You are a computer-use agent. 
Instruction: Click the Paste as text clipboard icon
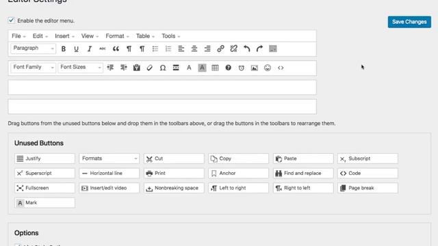[x=137, y=68]
